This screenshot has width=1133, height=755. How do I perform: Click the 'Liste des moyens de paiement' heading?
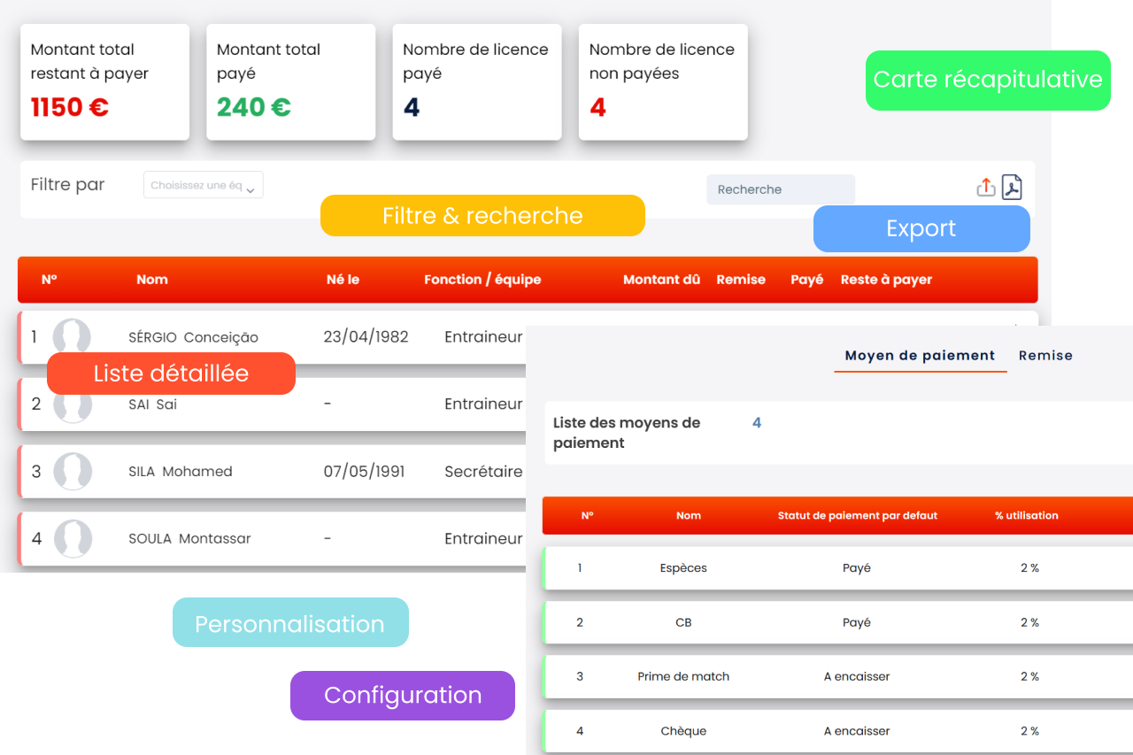tap(627, 433)
